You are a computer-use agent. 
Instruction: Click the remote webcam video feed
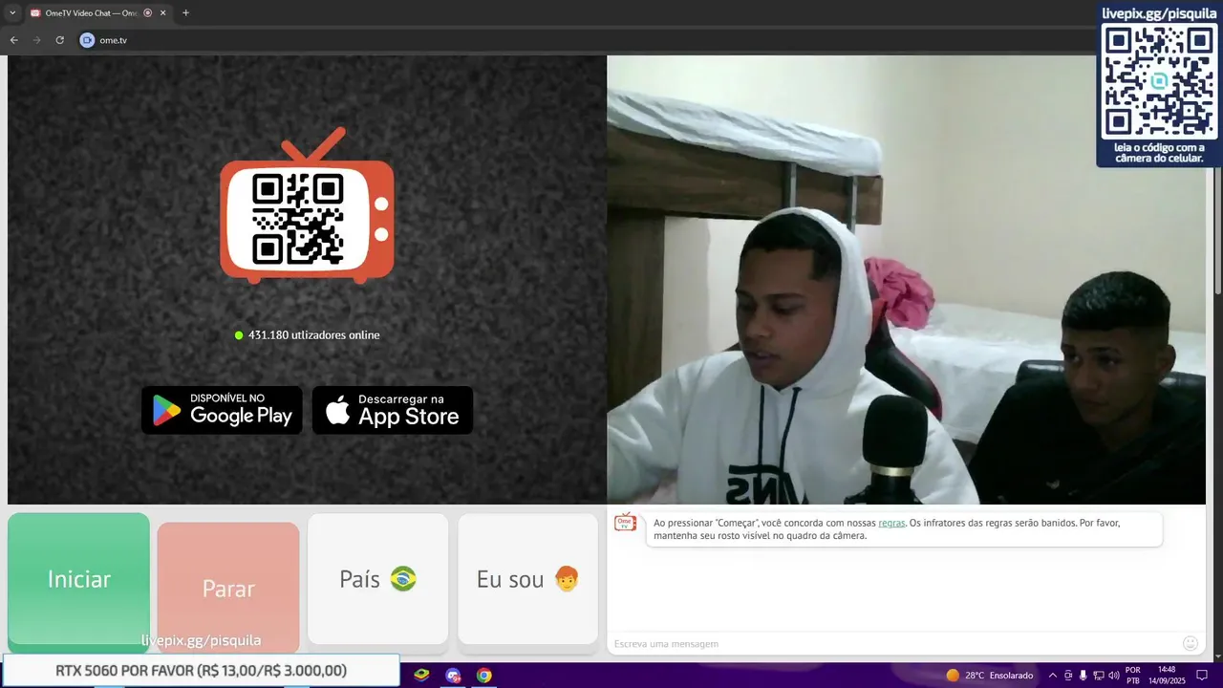(x=906, y=279)
